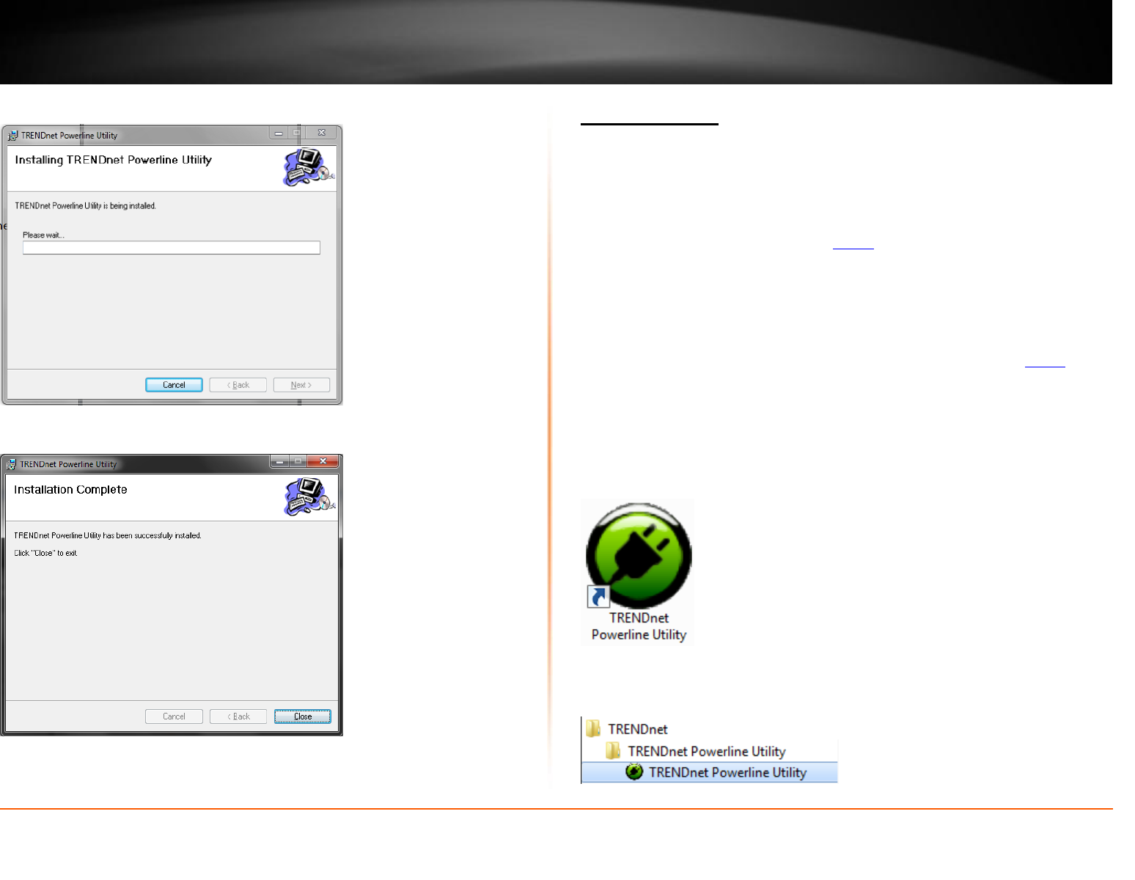This screenshot has width=1135, height=880.
Task: Click the installer computer graphic in Installation Complete dialog
Action: pos(309,497)
